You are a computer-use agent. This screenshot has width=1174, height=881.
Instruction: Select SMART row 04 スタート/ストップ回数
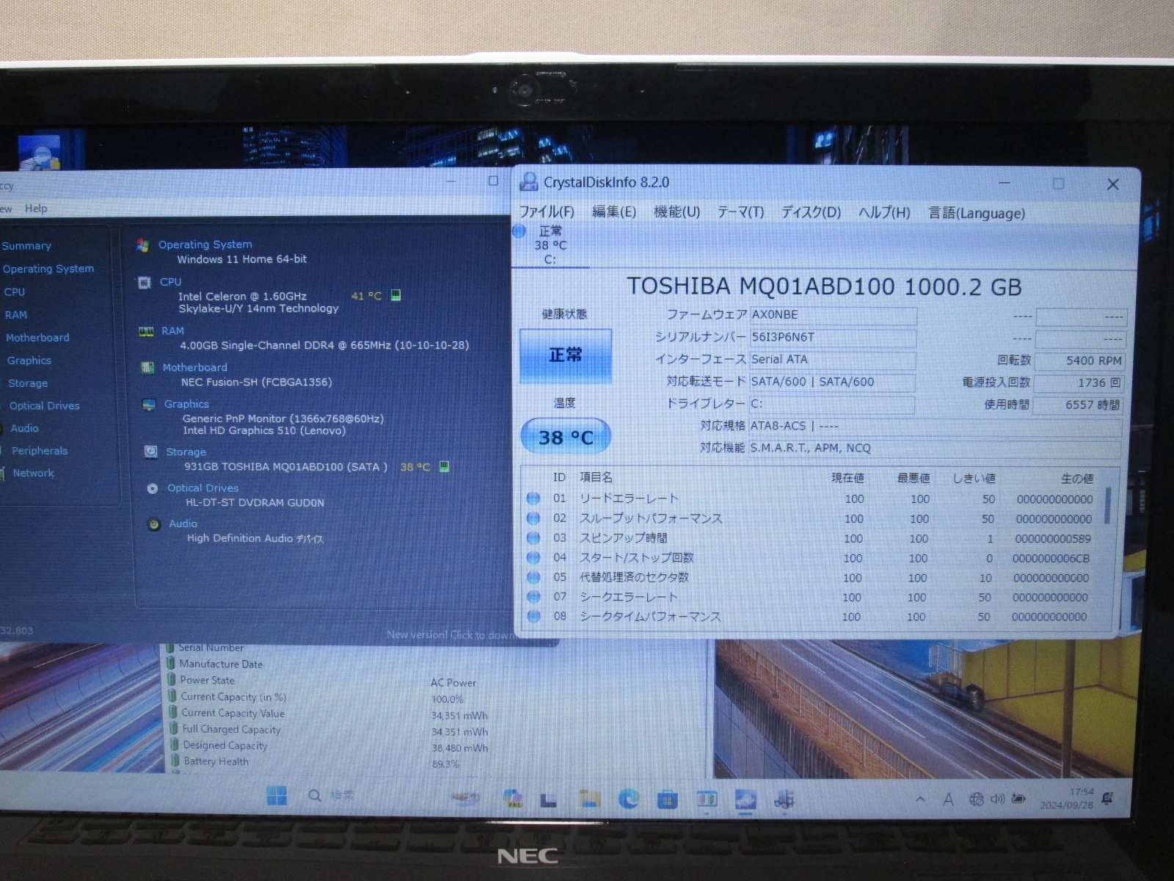[813, 558]
